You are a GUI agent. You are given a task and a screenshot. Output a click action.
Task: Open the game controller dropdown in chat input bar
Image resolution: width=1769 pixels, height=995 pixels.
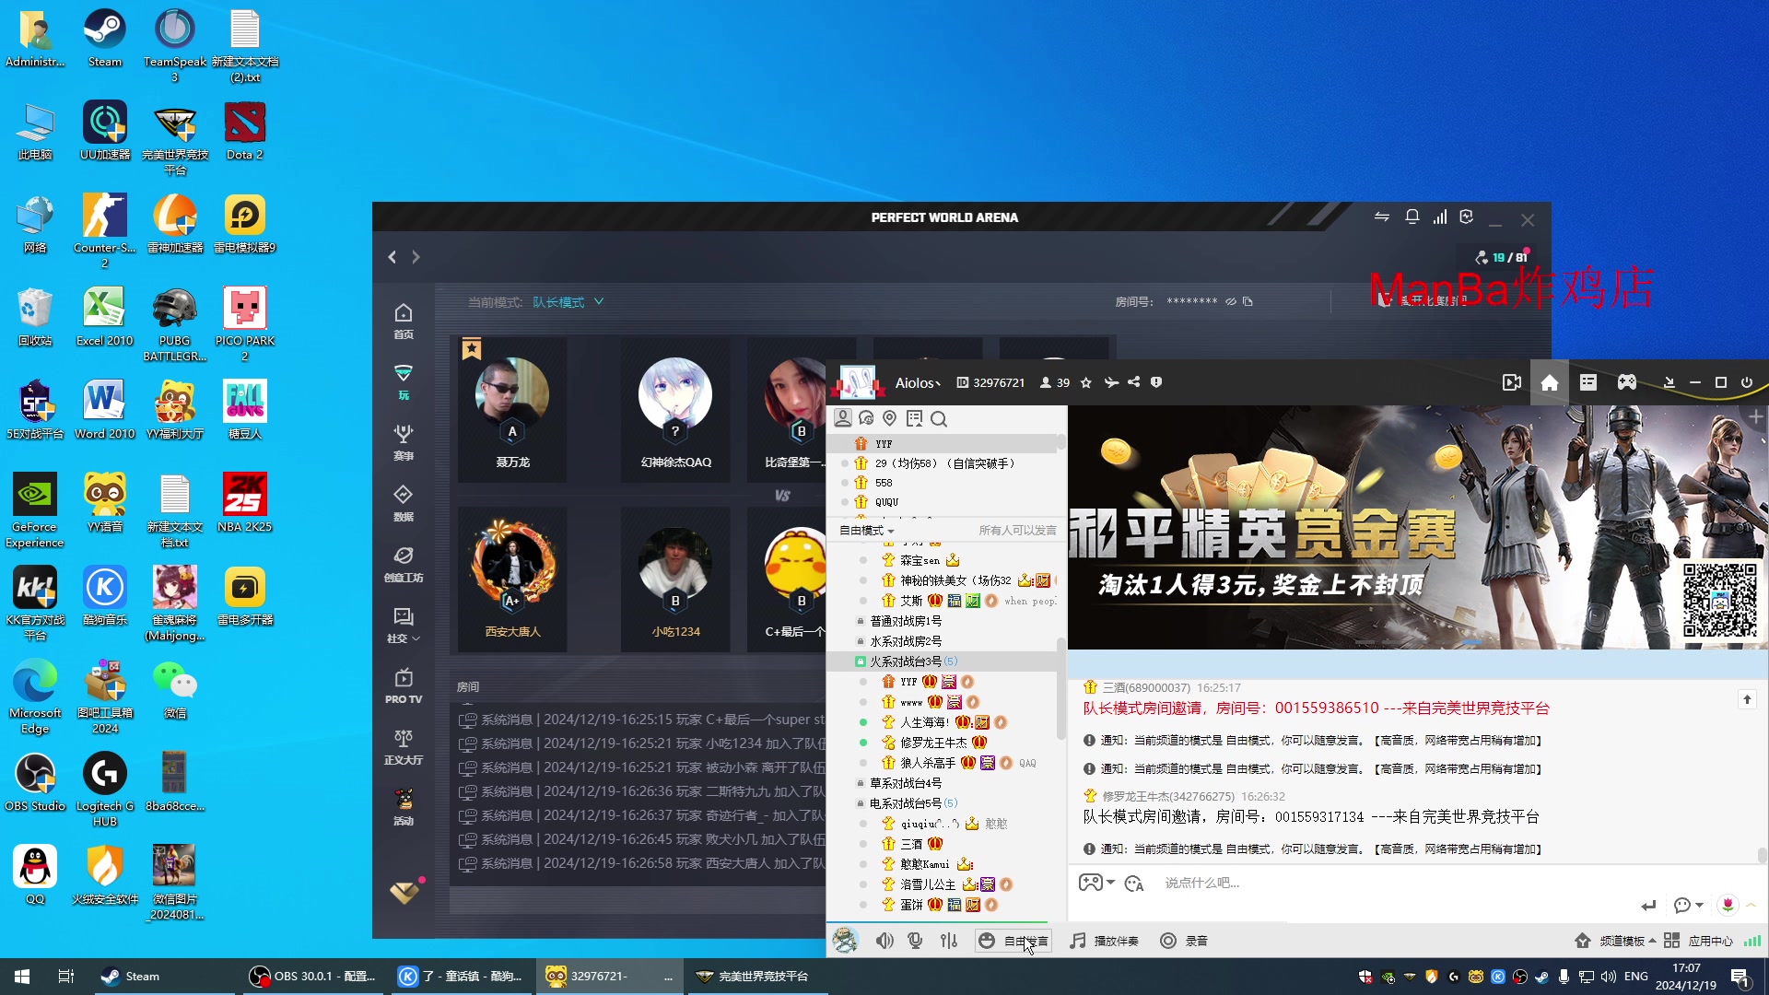1096,883
